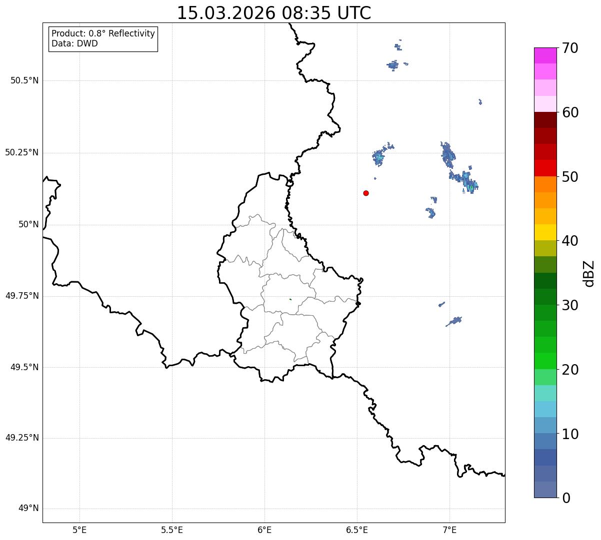Pick the bright red colorbar swatch above 50
The height and width of the screenshot is (540, 601).
pos(545,168)
